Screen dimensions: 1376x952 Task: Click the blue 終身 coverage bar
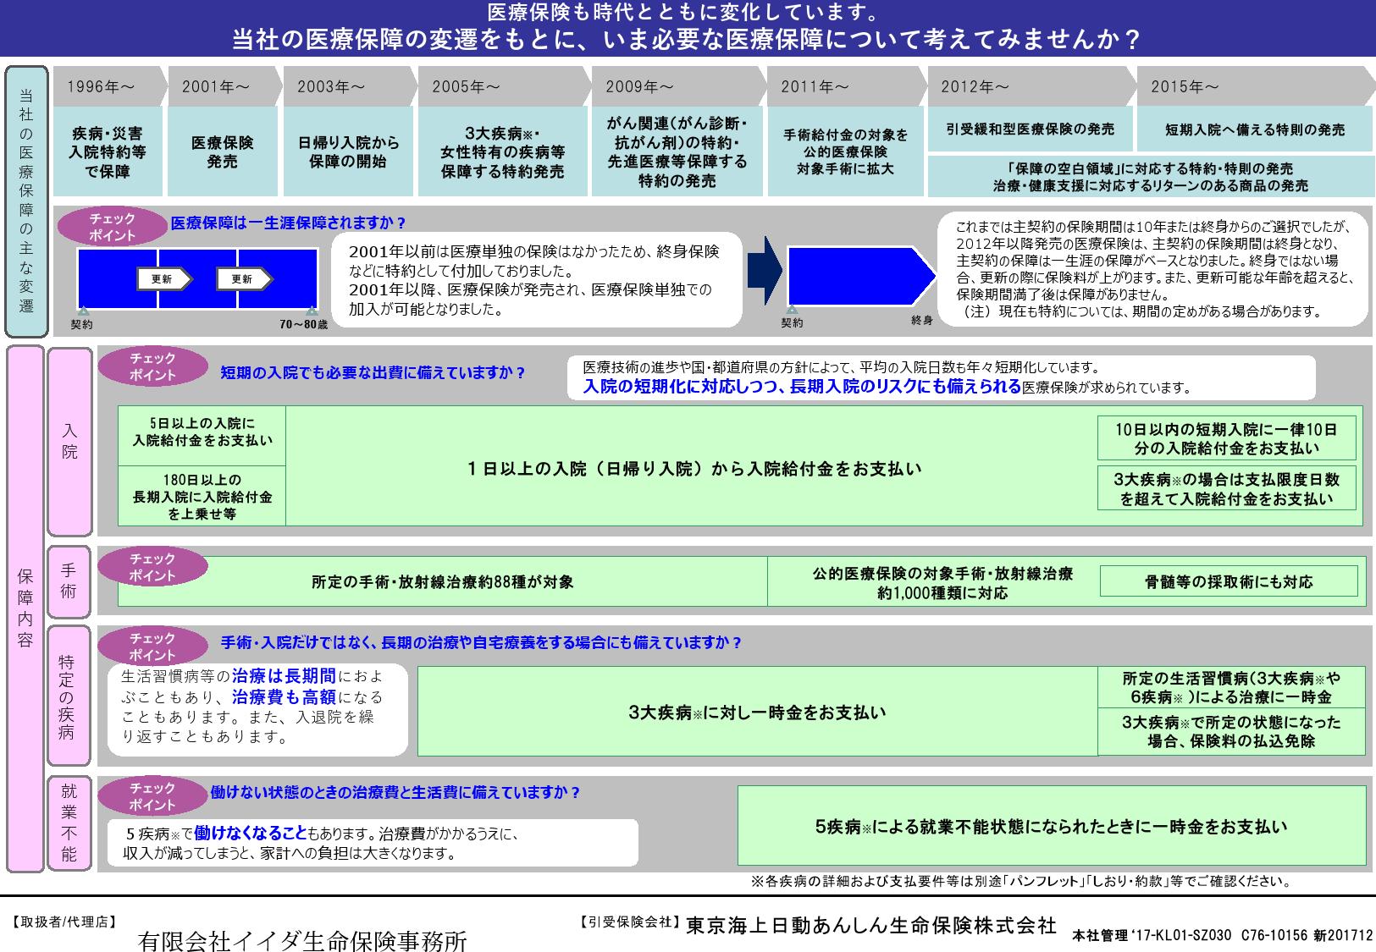click(x=861, y=276)
